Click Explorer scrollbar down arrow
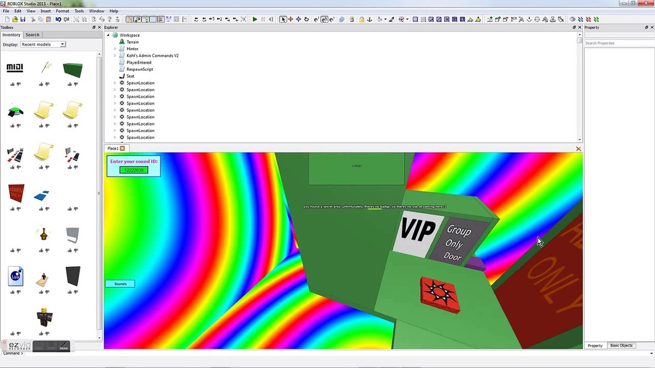This screenshot has height=368, width=655. coord(579,140)
